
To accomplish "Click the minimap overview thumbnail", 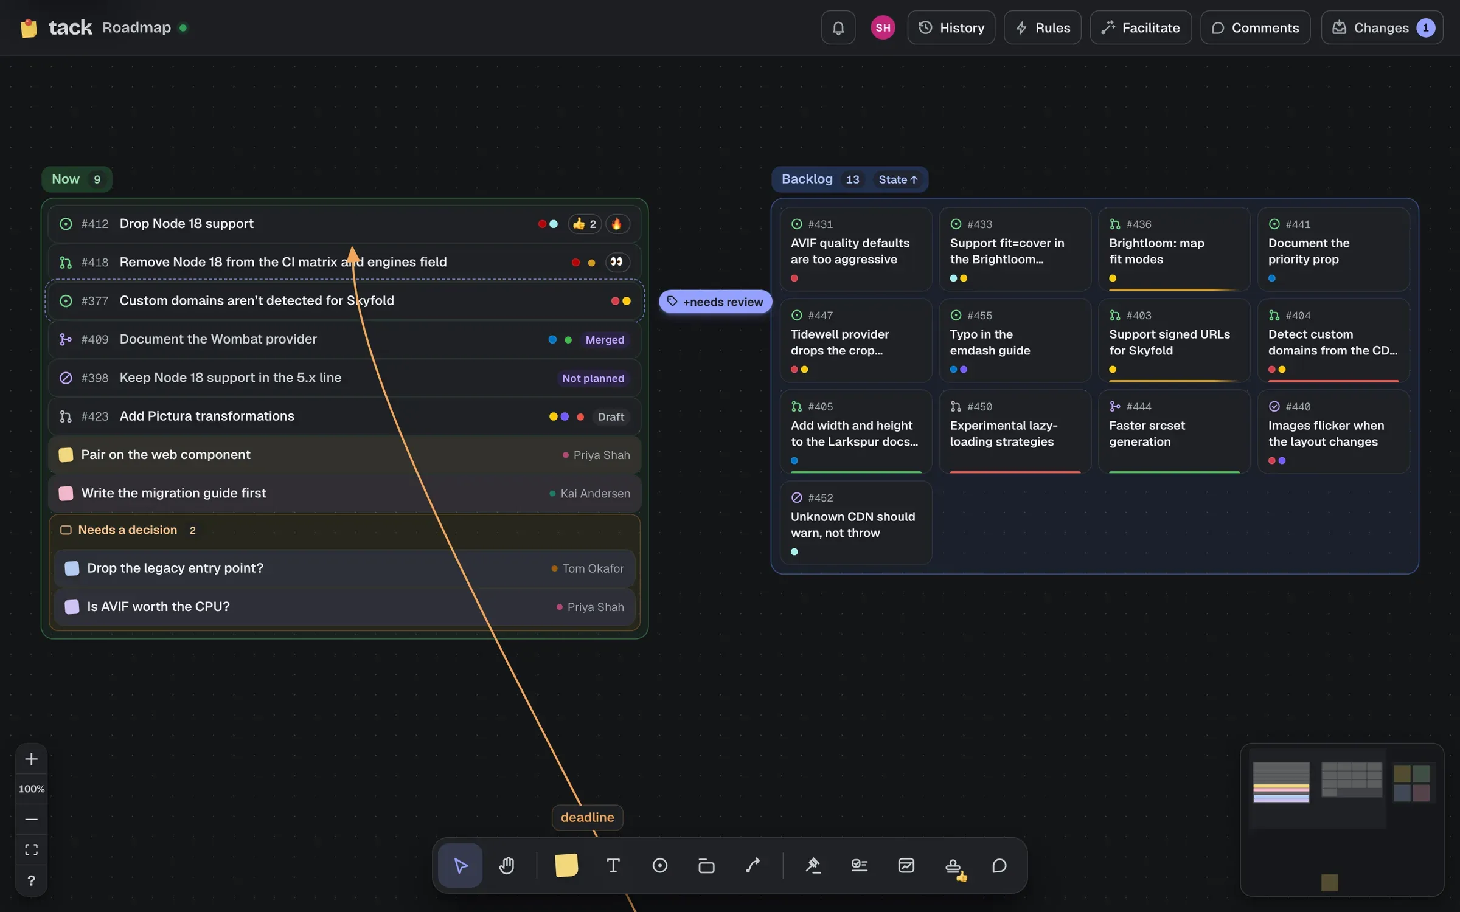I will (1342, 820).
